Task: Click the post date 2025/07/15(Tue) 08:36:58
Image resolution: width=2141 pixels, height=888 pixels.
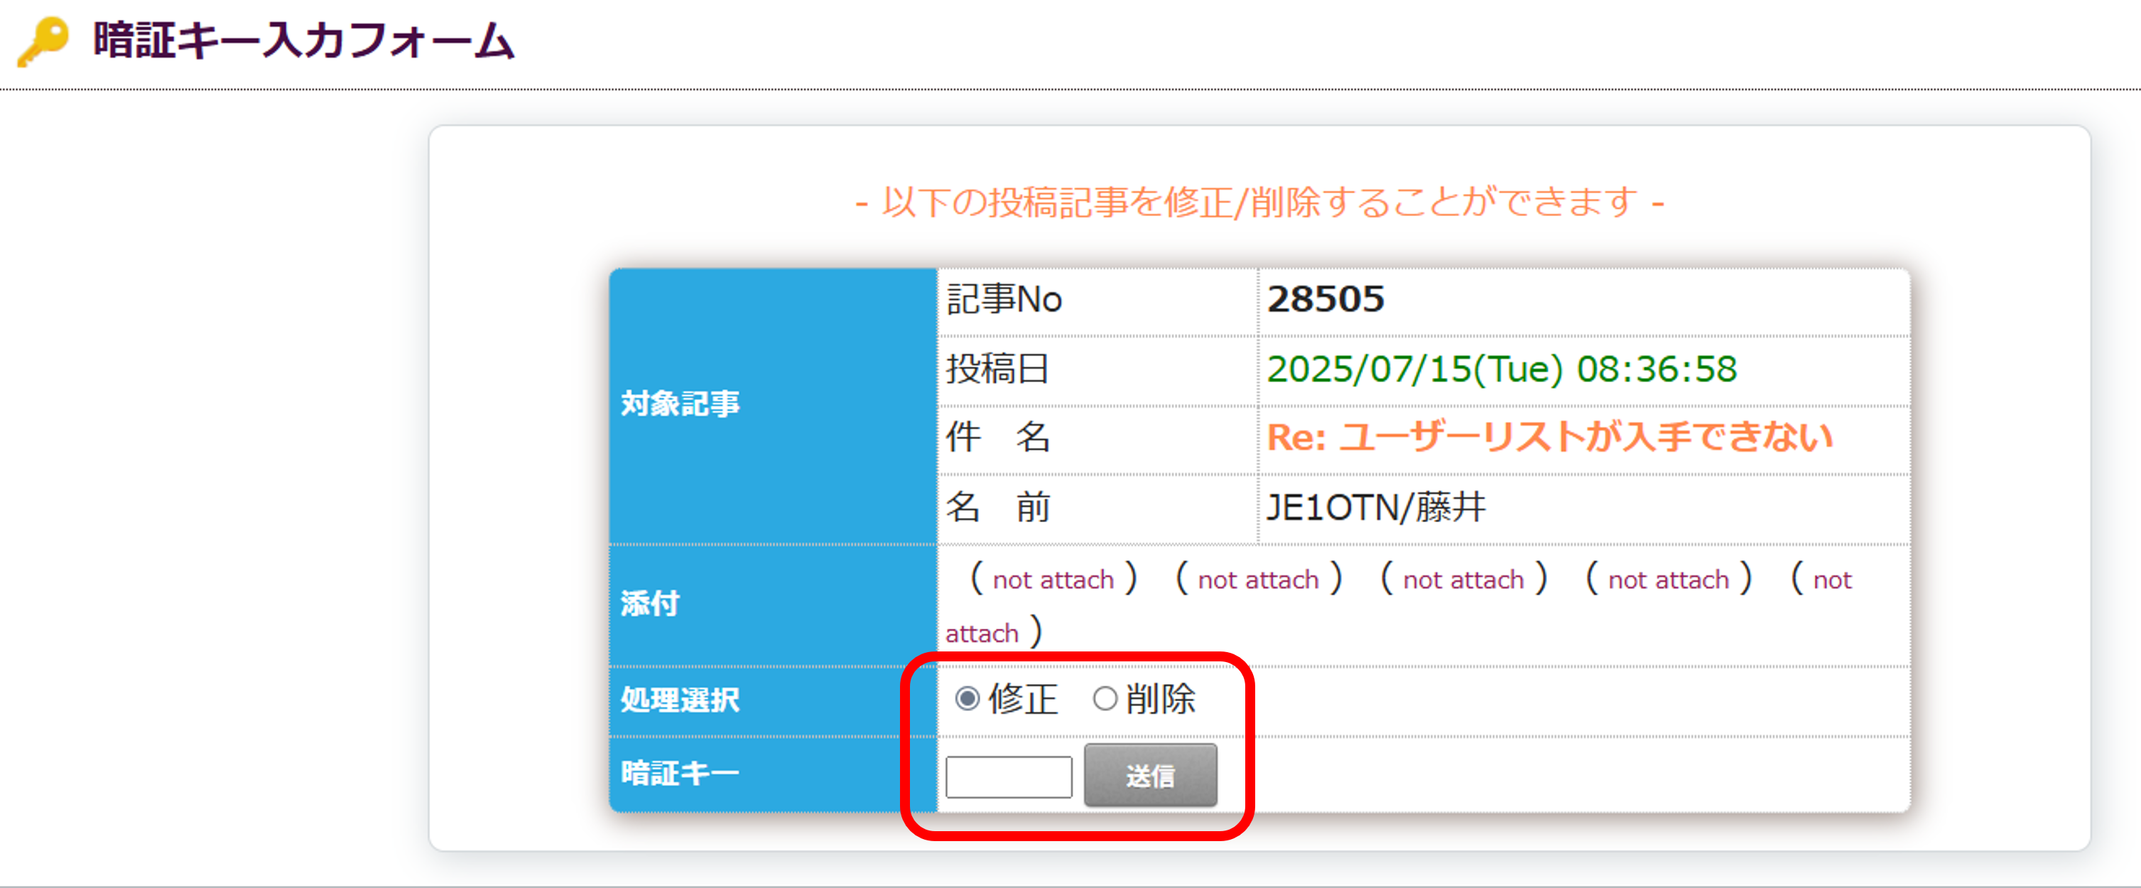Action: pyautogui.click(x=1501, y=369)
